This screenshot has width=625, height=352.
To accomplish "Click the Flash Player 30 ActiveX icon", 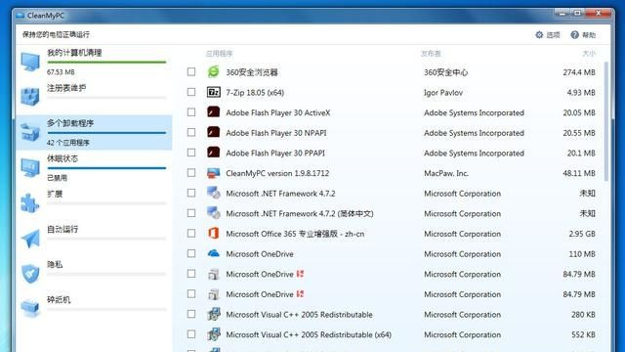I will point(213,112).
